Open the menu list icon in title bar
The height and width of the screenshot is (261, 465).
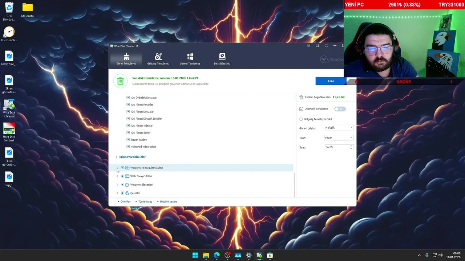(326, 46)
